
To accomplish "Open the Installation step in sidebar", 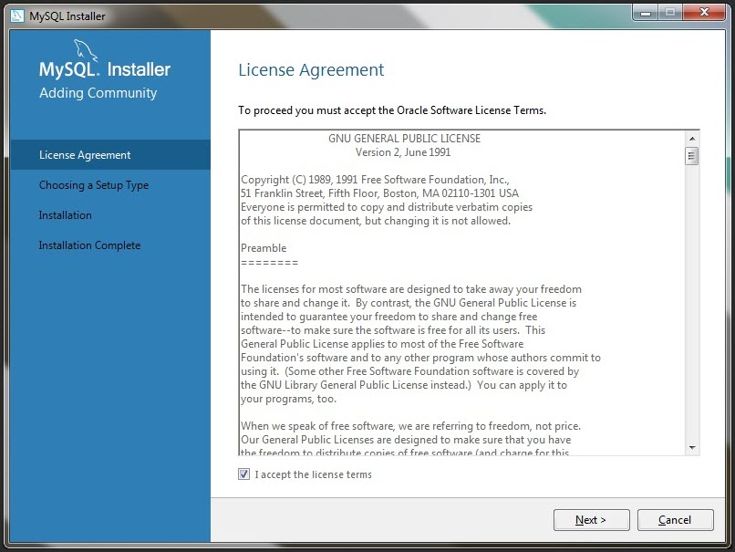I will coord(65,215).
